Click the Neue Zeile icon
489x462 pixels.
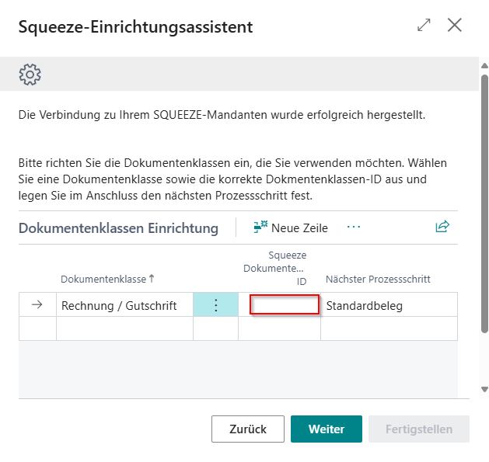[x=260, y=228]
